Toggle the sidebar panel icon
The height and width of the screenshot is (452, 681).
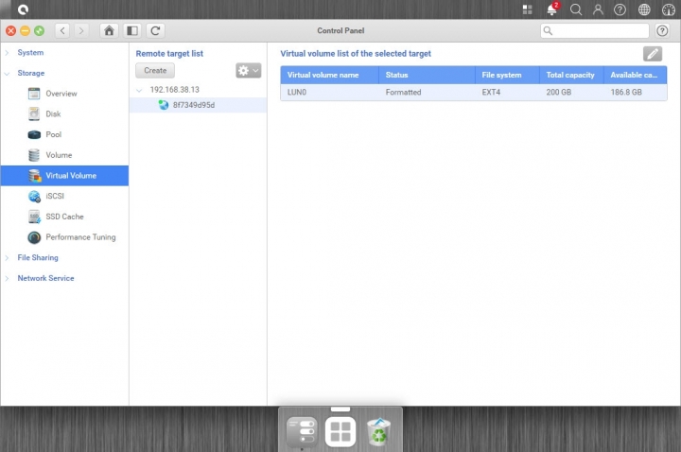pyautogui.click(x=132, y=30)
